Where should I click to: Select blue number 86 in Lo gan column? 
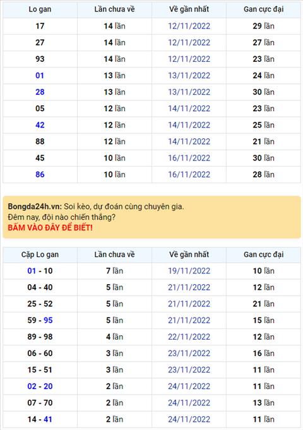tap(40, 174)
